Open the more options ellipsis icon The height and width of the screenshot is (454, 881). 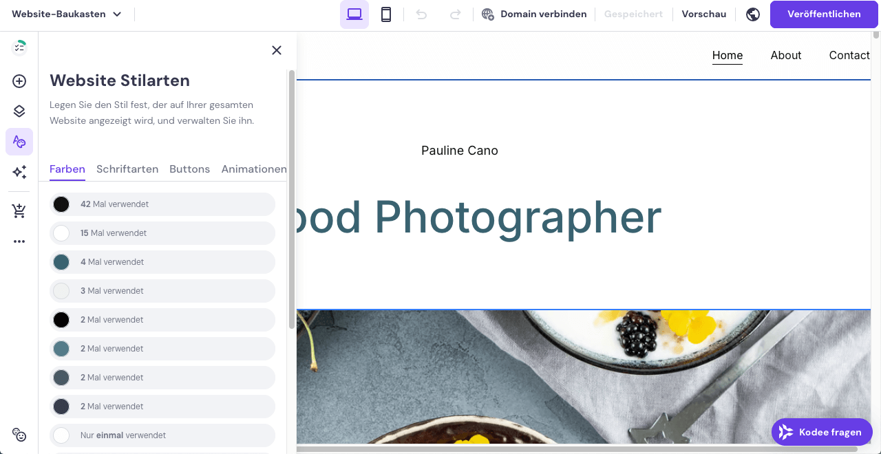pyautogui.click(x=19, y=241)
